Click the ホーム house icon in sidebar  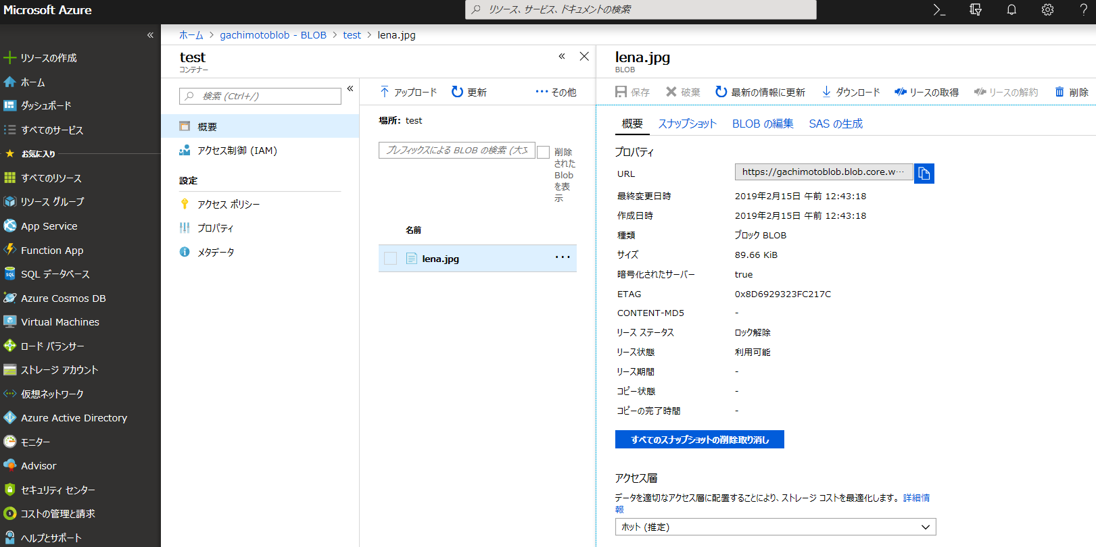click(x=9, y=82)
